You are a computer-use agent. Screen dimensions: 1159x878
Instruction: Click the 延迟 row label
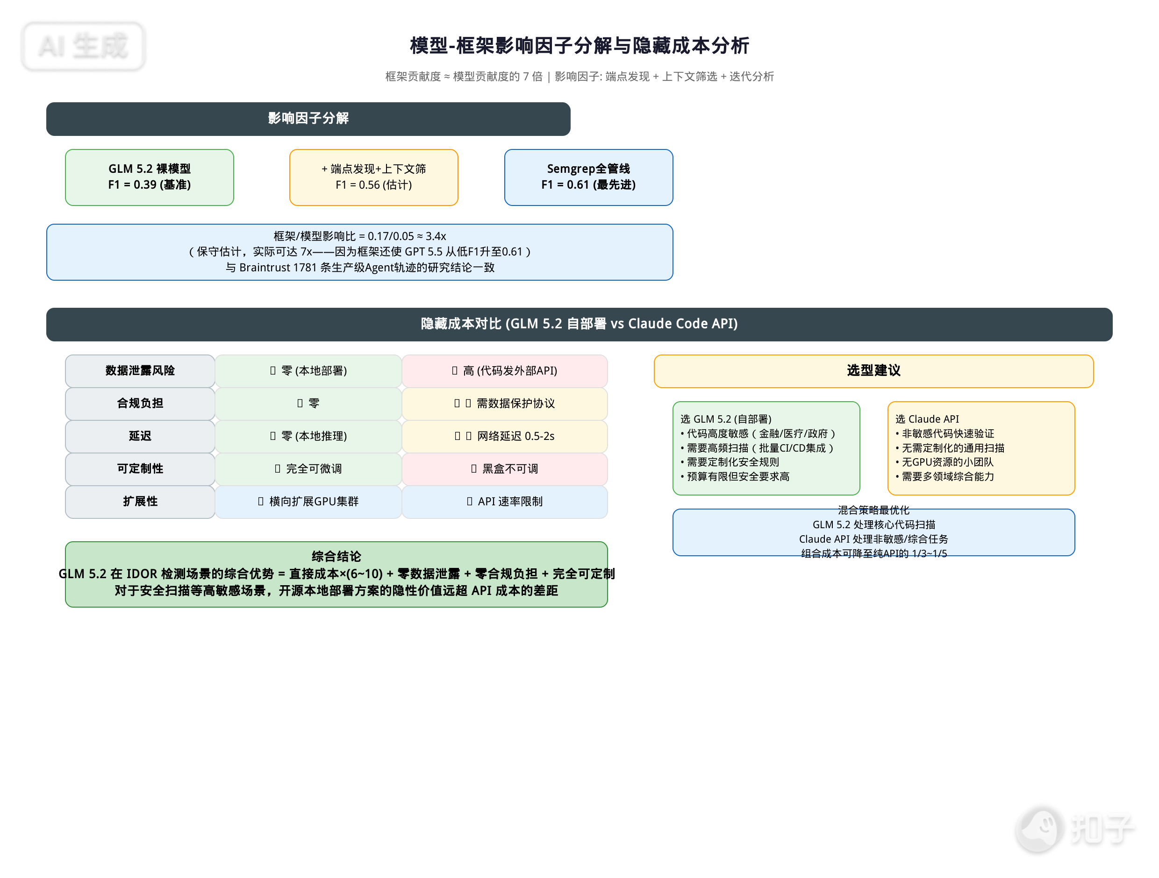140,436
